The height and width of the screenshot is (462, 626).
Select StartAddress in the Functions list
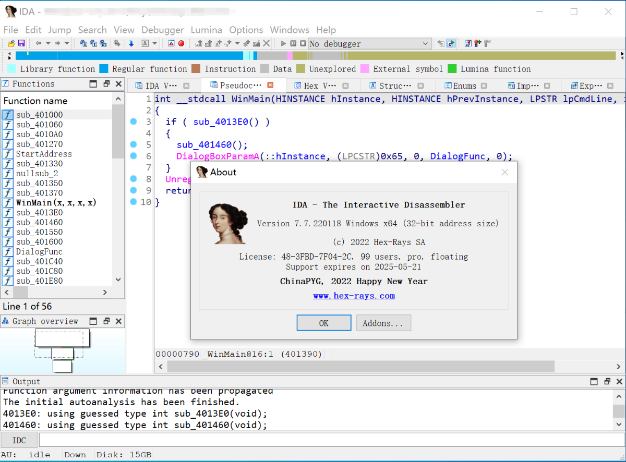pyautogui.click(x=56, y=154)
